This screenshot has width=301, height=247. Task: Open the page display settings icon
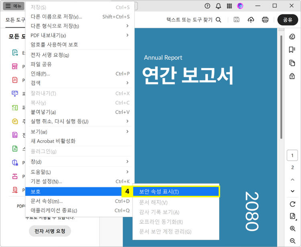click(292, 216)
